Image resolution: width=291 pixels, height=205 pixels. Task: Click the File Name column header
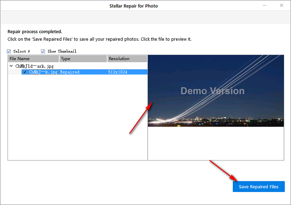pos(33,59)
